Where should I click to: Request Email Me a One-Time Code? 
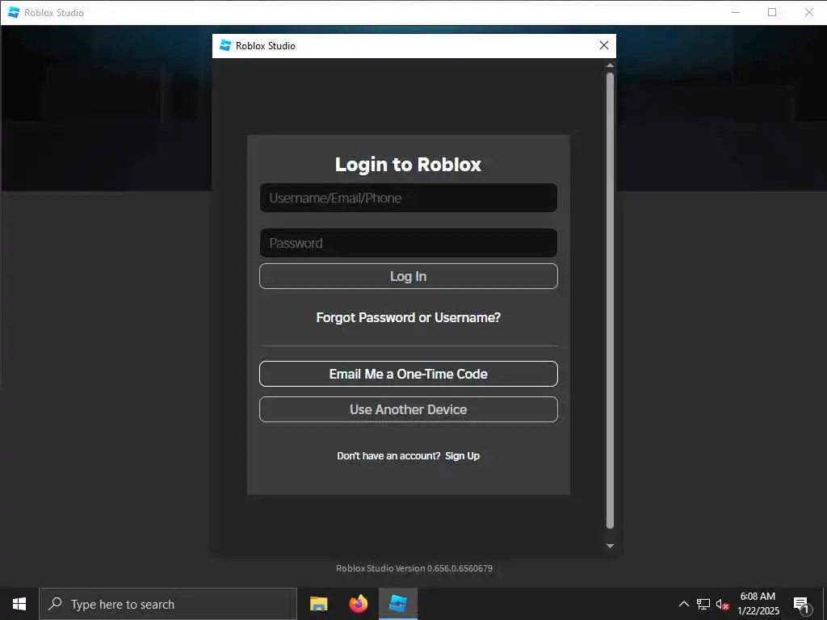pos(408,374)
